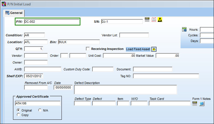Click the Hours input field
This screenshot has height=124, width=214.
207,30
